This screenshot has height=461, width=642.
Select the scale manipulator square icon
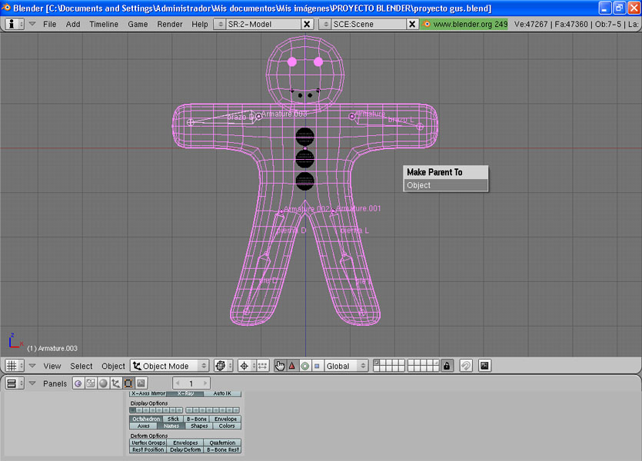(316, 366)
